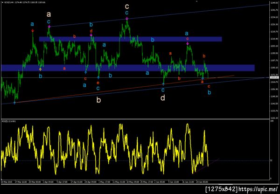
Task: Select the upper blue resistance zone rectangle
Action: [x=131, y=39]
